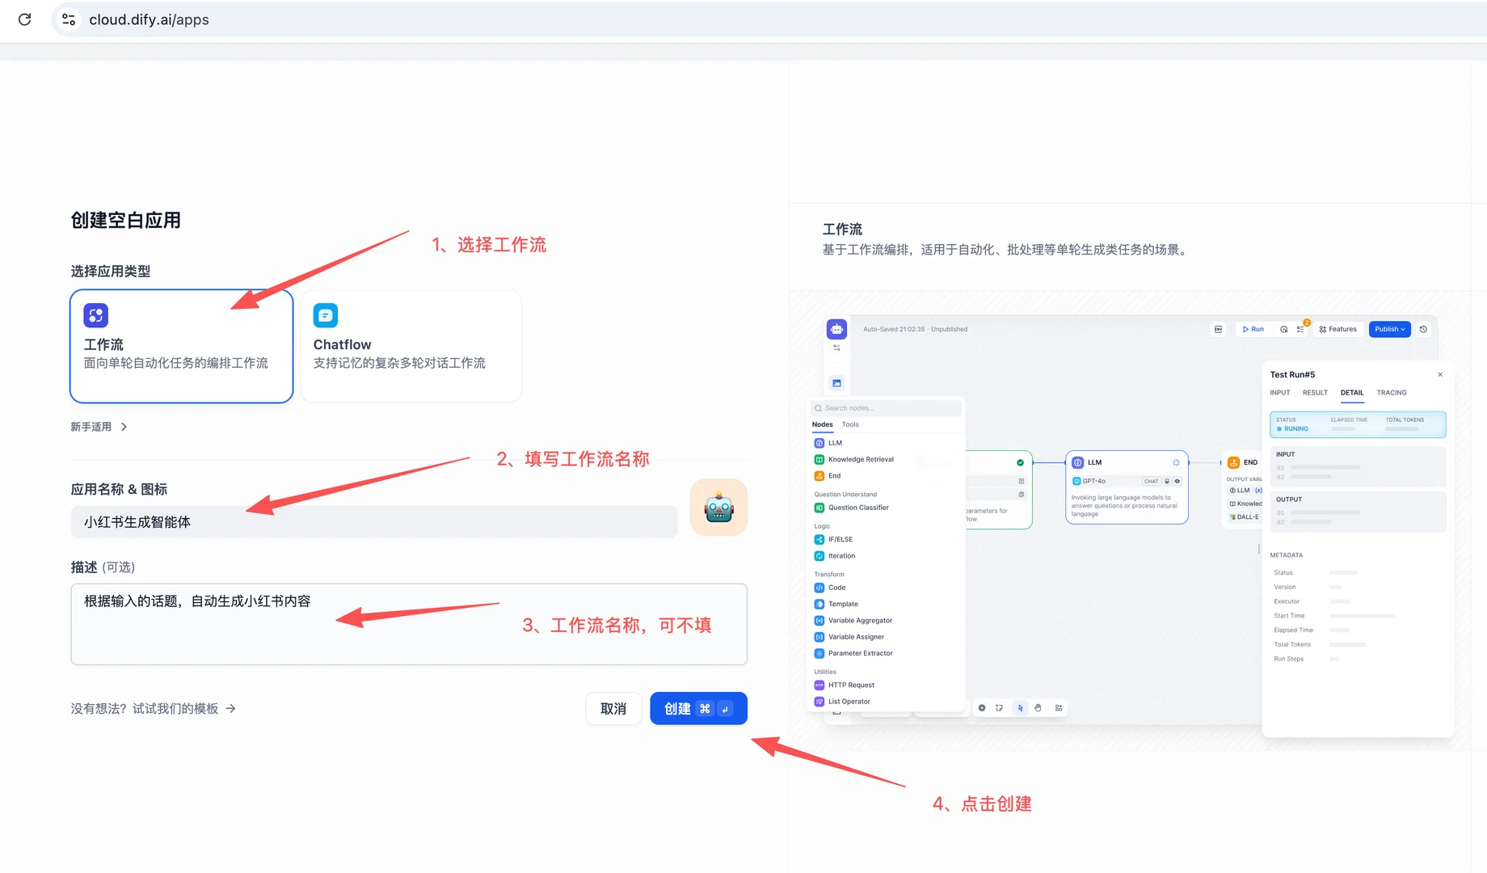
Task: Pick End from the preview Nodes list
Action: pos(828,475)
